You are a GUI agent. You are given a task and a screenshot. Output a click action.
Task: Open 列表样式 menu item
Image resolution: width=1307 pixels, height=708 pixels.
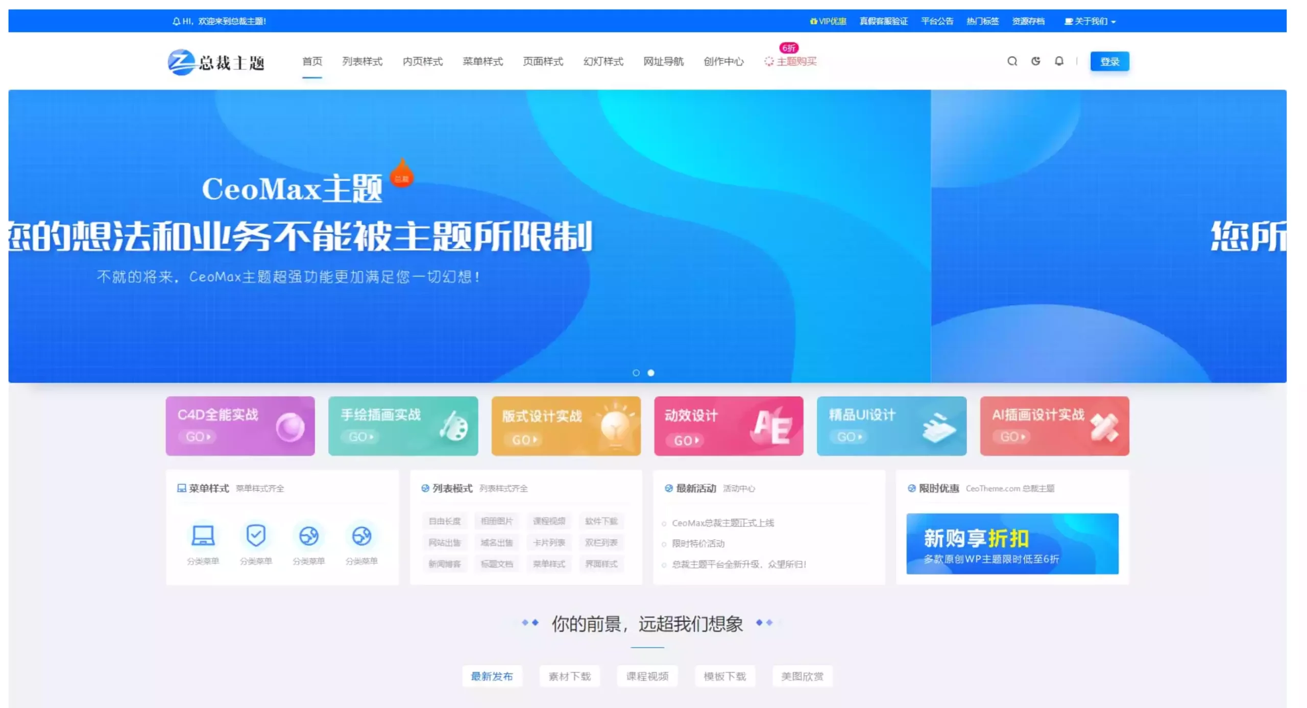pos(362,61)
